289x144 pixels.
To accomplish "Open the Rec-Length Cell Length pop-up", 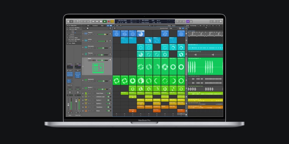I will [x=77, y=39].
